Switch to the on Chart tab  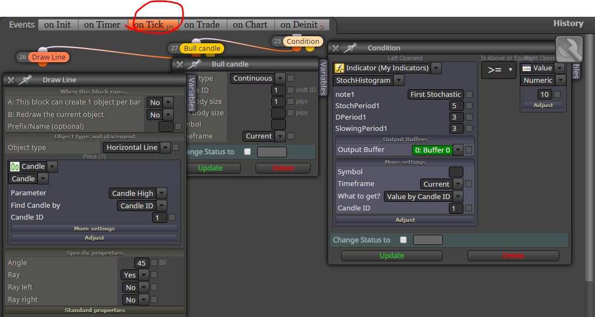pyautogui.click(x=250, y=25)
